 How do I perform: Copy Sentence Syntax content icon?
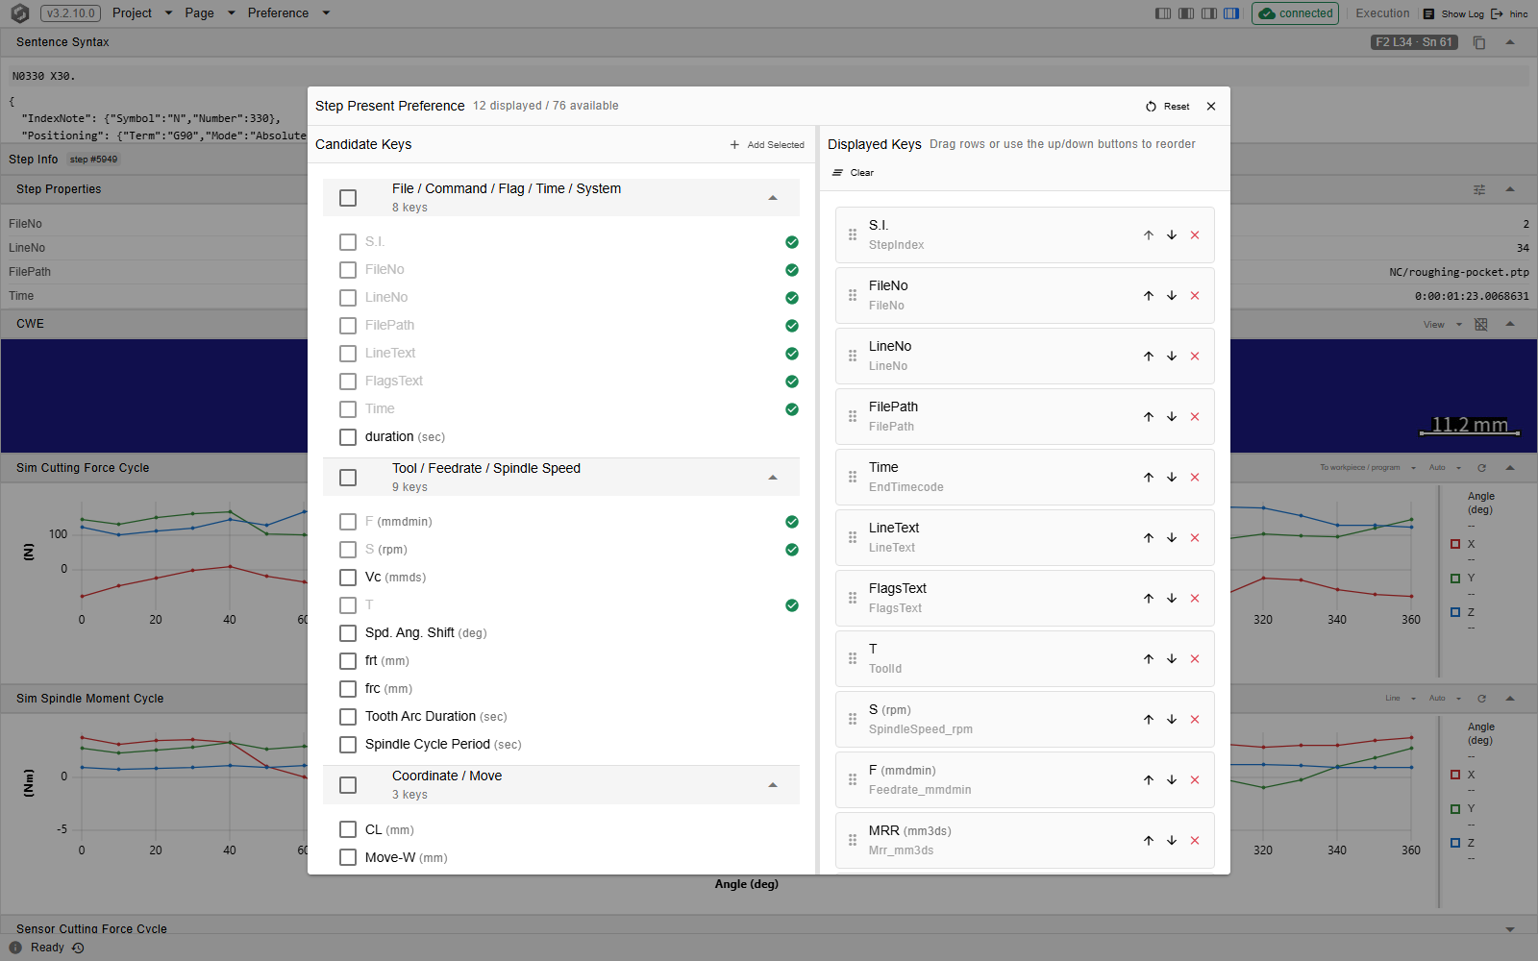tap(1479, 42)
